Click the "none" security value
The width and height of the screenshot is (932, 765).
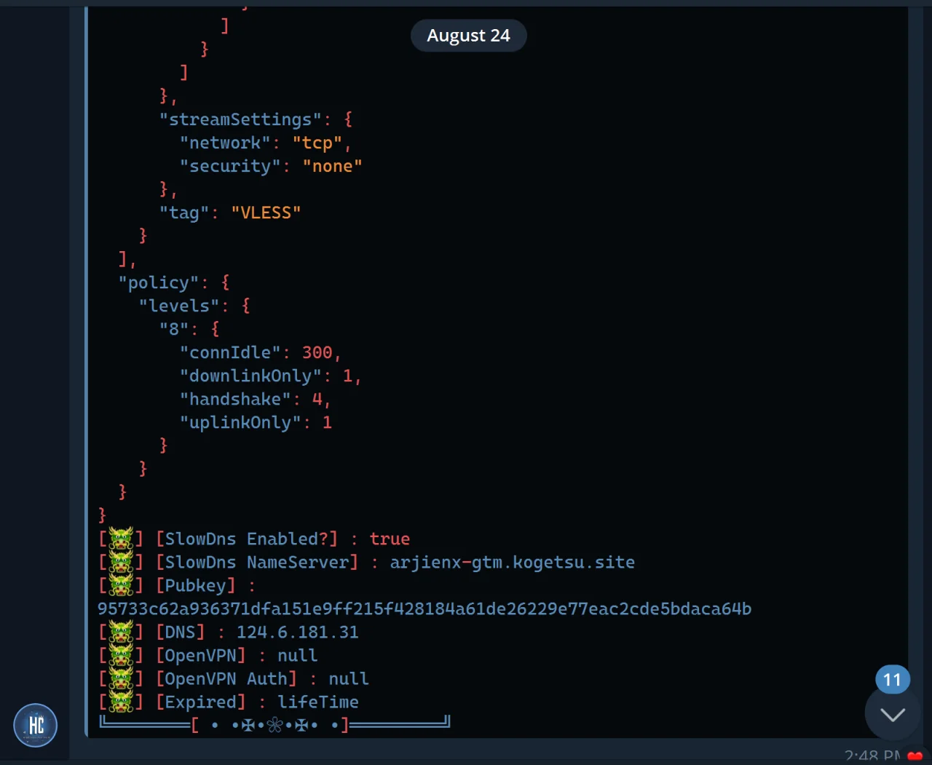point(332,166)
